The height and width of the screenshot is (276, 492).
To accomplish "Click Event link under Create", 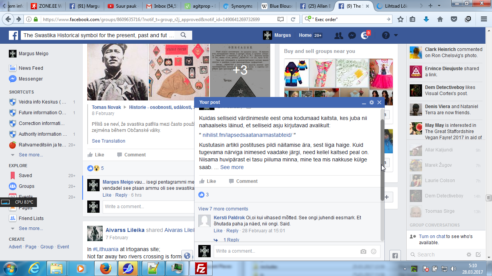I will click(63, 247).
